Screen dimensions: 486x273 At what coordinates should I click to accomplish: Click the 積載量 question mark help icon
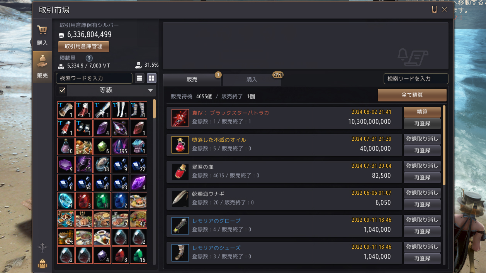click(x=89, y=58)
